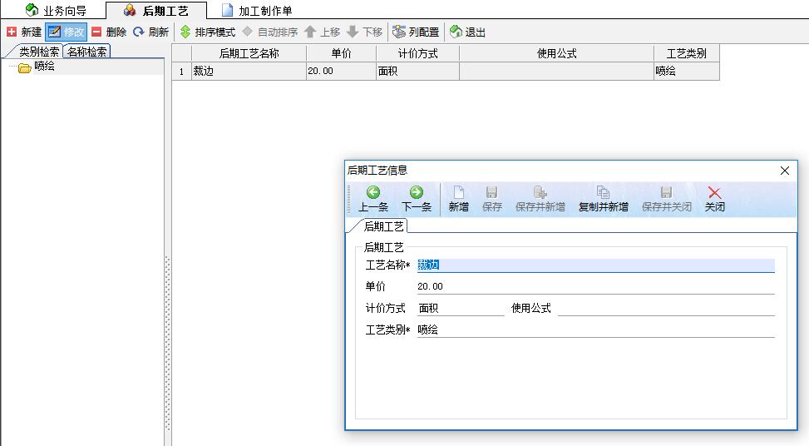
Task: Go to previous record with 上一条
Action: click(x=373, y=199)
